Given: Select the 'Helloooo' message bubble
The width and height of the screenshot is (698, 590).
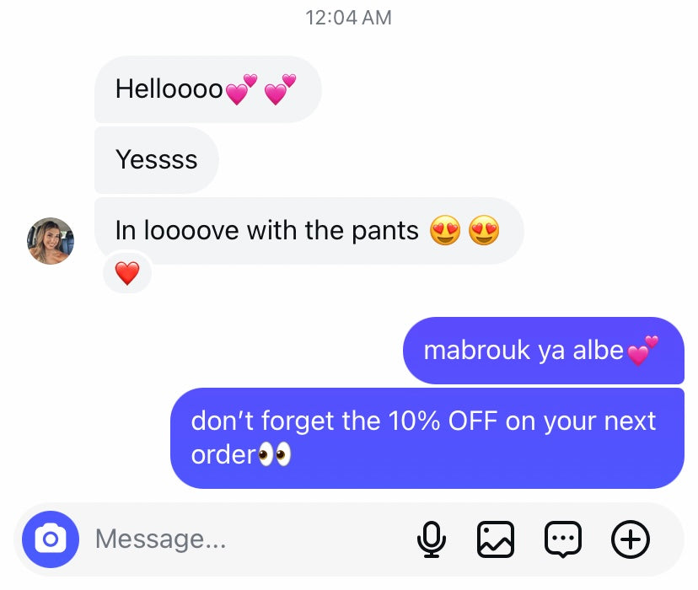Looking at the screenshot, I should 207,89.
